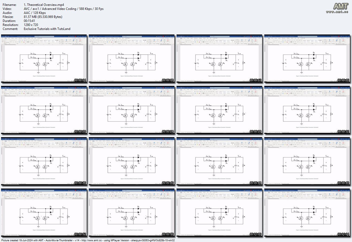Click the video codec line "AVC / avc1"
Viewport: 352px width, 242px height.
point(64,9)
